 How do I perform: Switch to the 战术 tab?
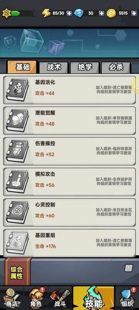click(x=54, y=67)
